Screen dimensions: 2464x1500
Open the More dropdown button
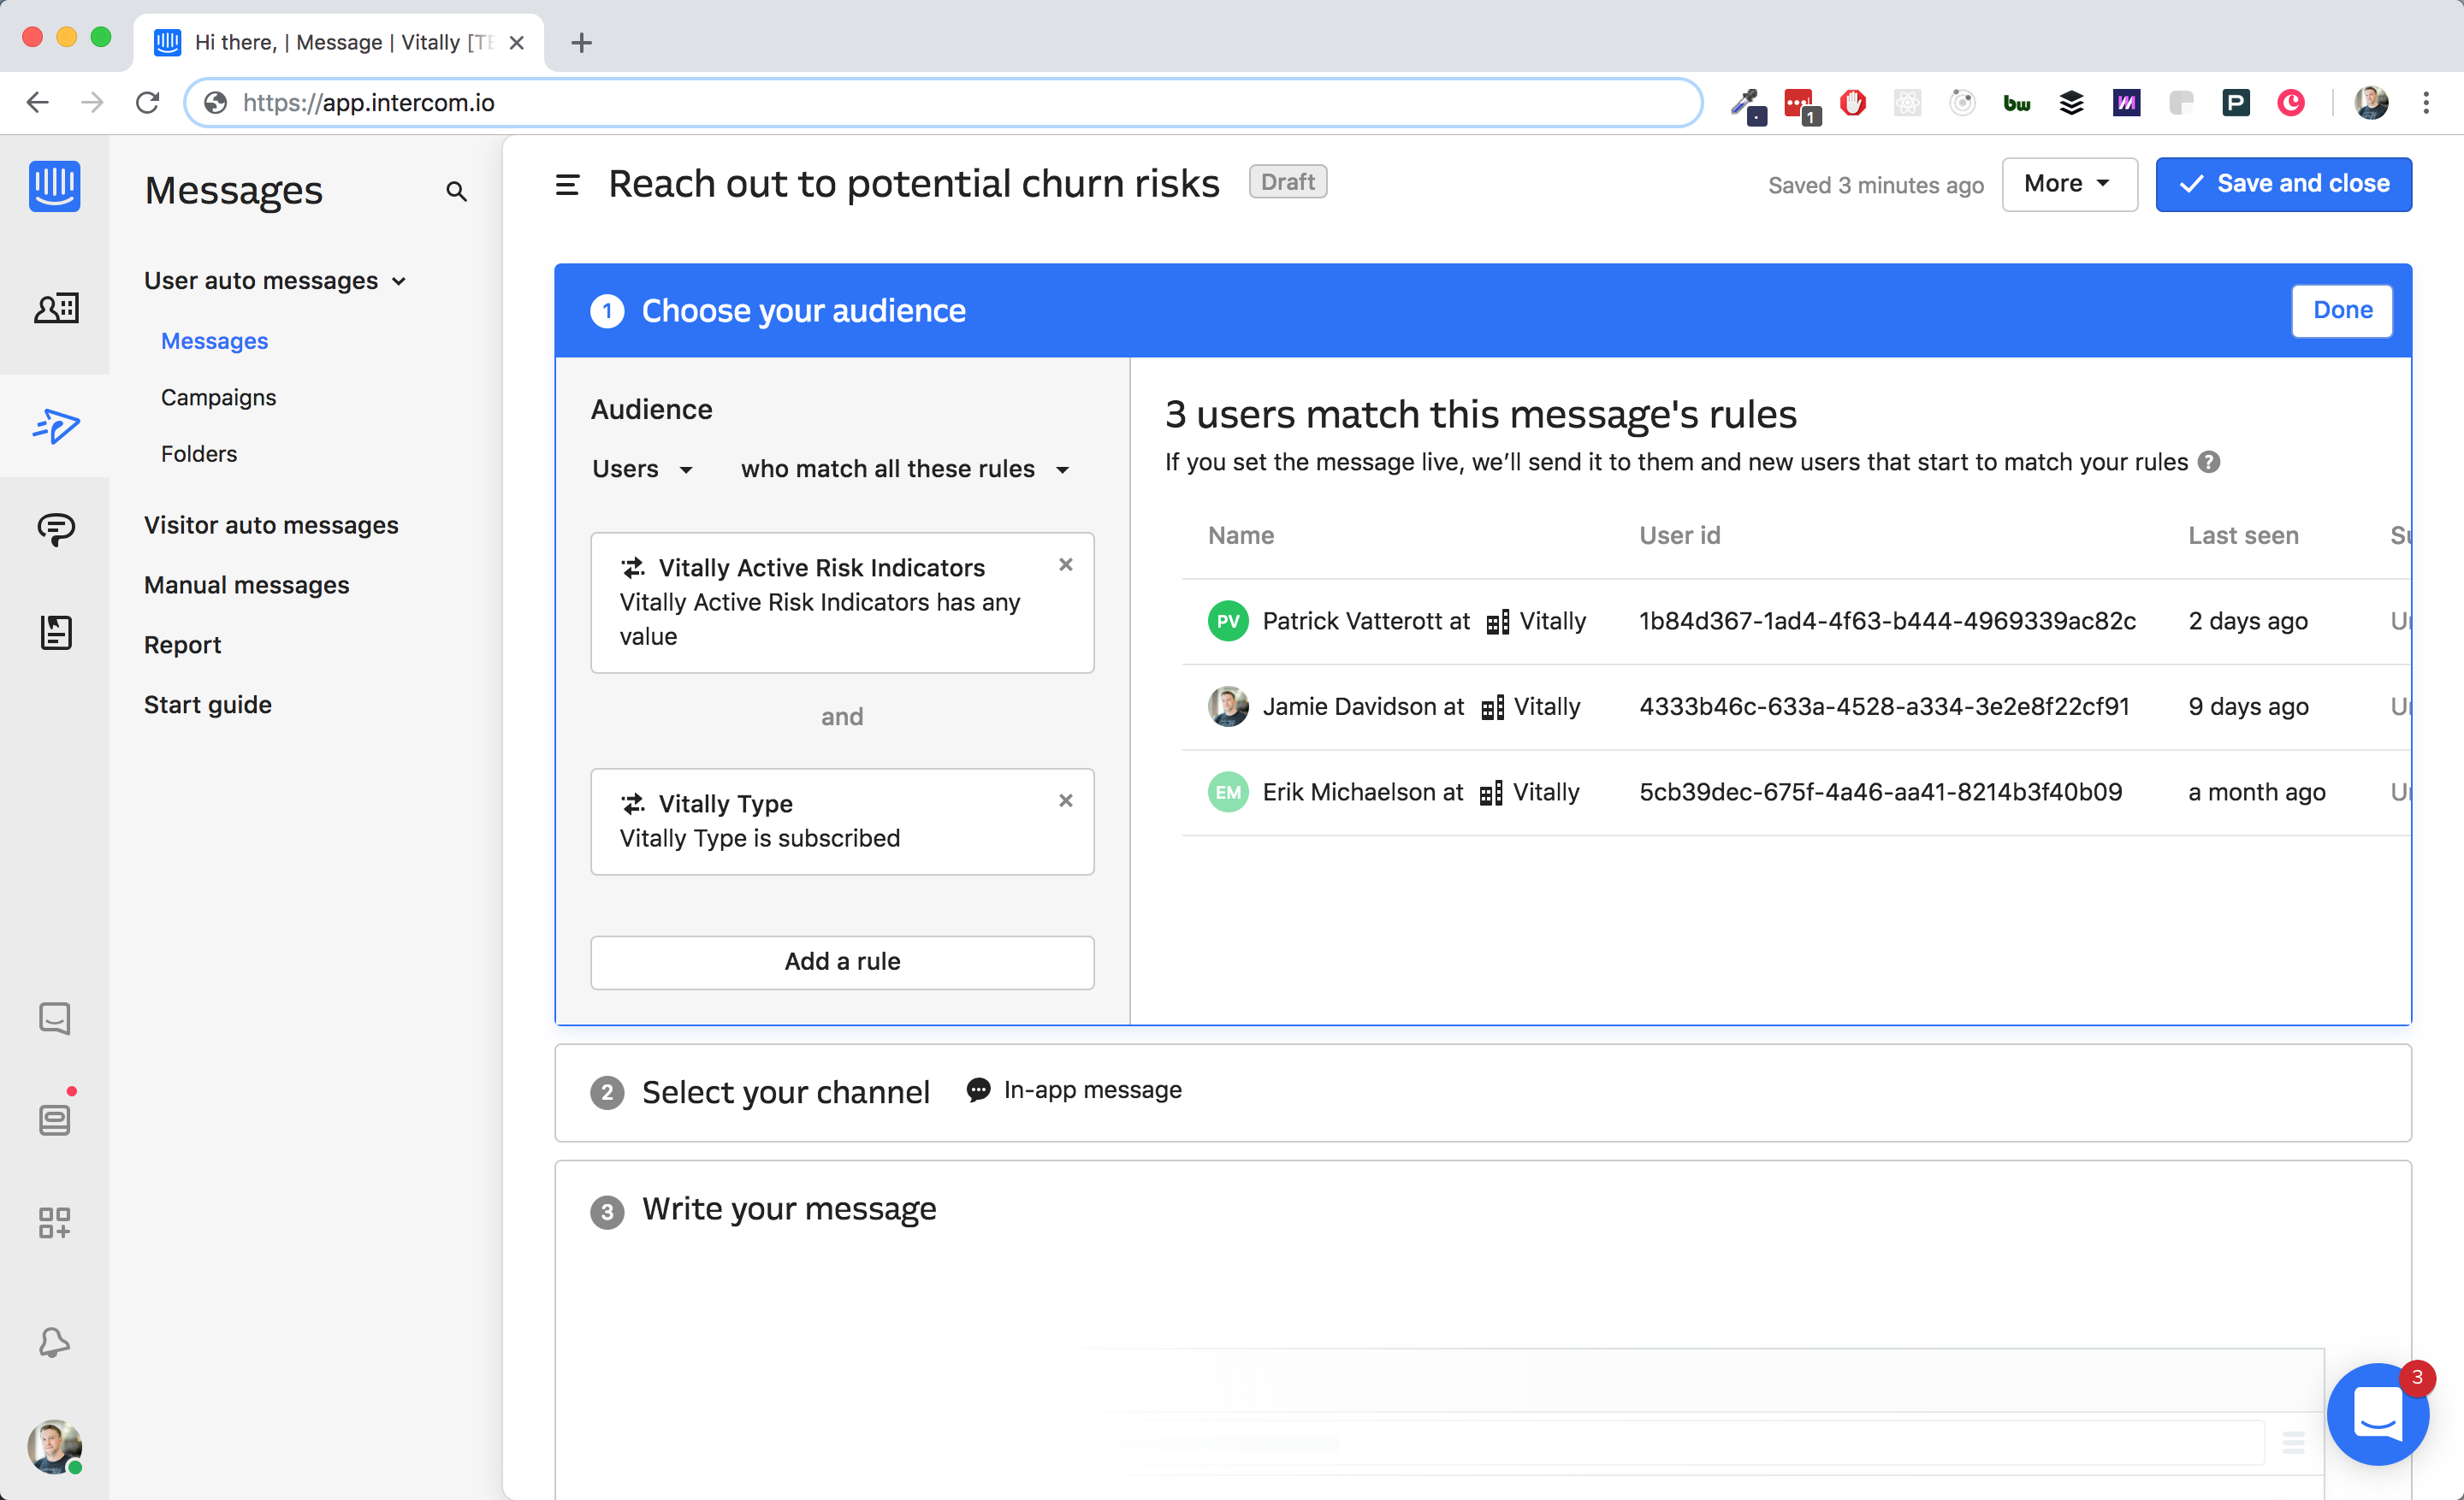pyautogui.click(x=2069, y=184)
